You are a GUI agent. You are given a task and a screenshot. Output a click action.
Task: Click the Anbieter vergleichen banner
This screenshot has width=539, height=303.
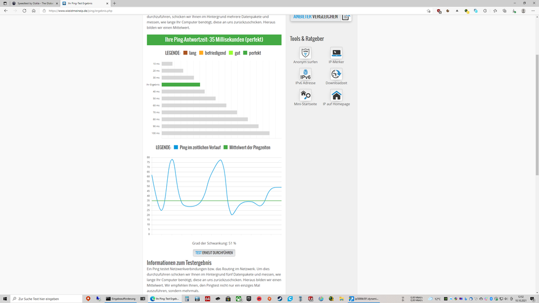pyautogui.click(x=321, y=17)
